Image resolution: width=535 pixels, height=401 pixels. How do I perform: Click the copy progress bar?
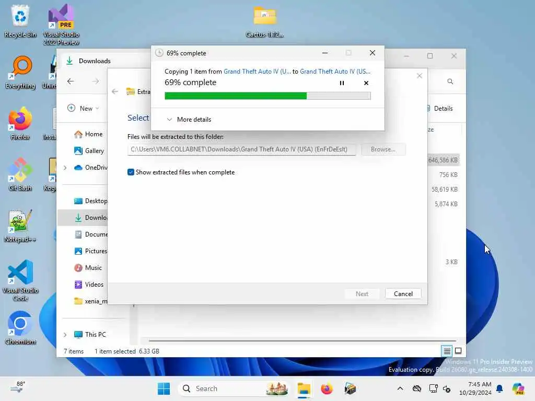click(267, 96)
